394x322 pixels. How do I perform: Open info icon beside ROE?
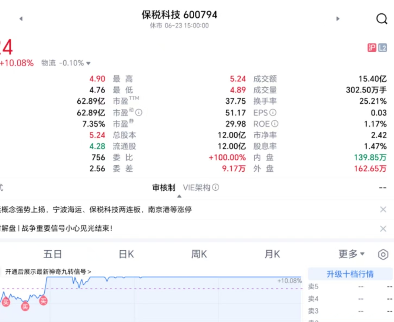[275, 124]
